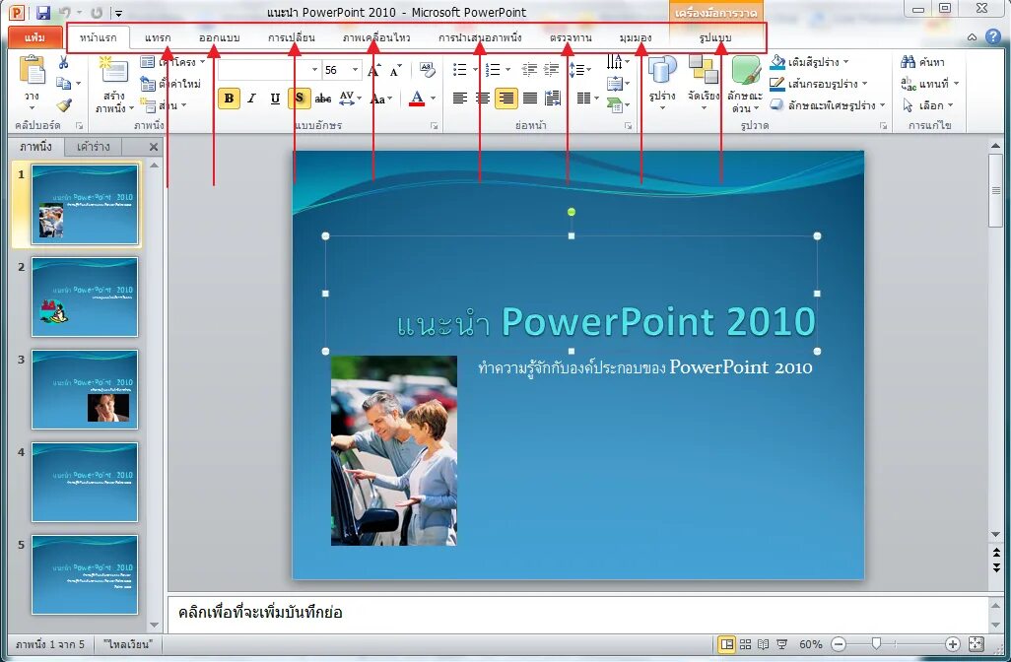Screen dimensions: 1011x662
Task: Click the zoom in plus button
Action: [x=952, y=644]
